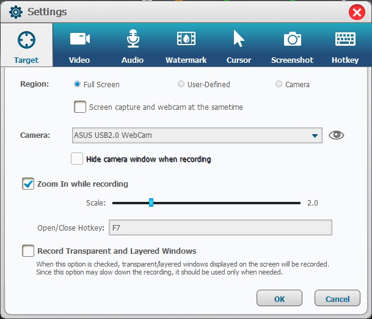The width and height of the screenshot is (372, 319).
Task: Open the Target settings tab
Action: [x=26, y=45]
